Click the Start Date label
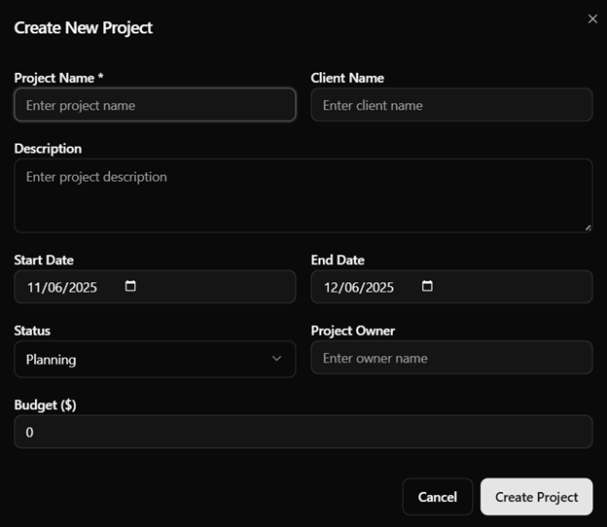 point(44,260)
